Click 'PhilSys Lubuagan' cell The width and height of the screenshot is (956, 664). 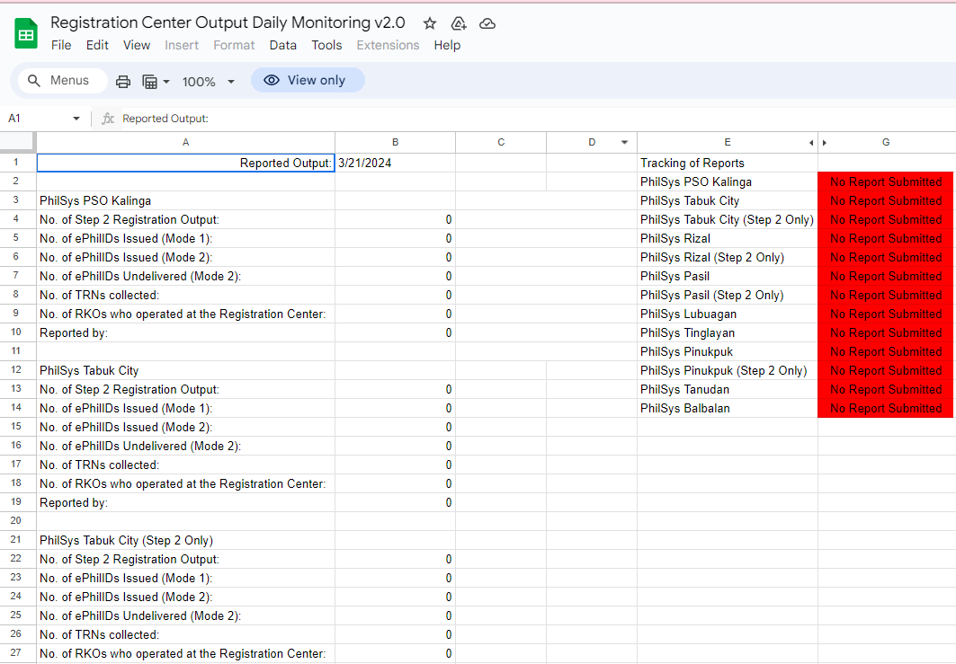(x=728, y=314)
